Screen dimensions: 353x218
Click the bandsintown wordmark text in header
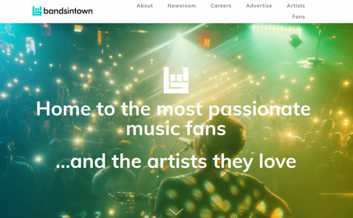point(68,11)
